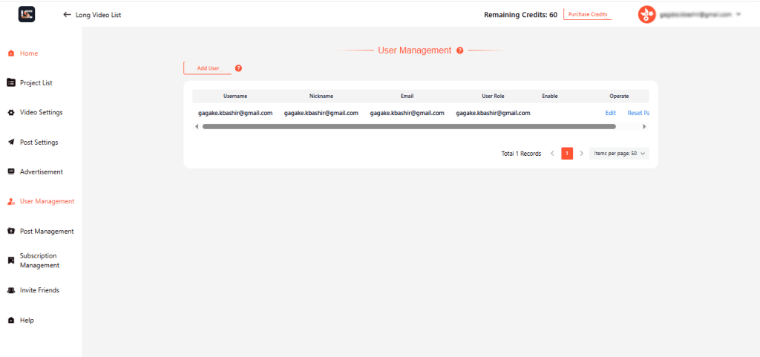Open the Items per page dropdown

coord(619,154)
